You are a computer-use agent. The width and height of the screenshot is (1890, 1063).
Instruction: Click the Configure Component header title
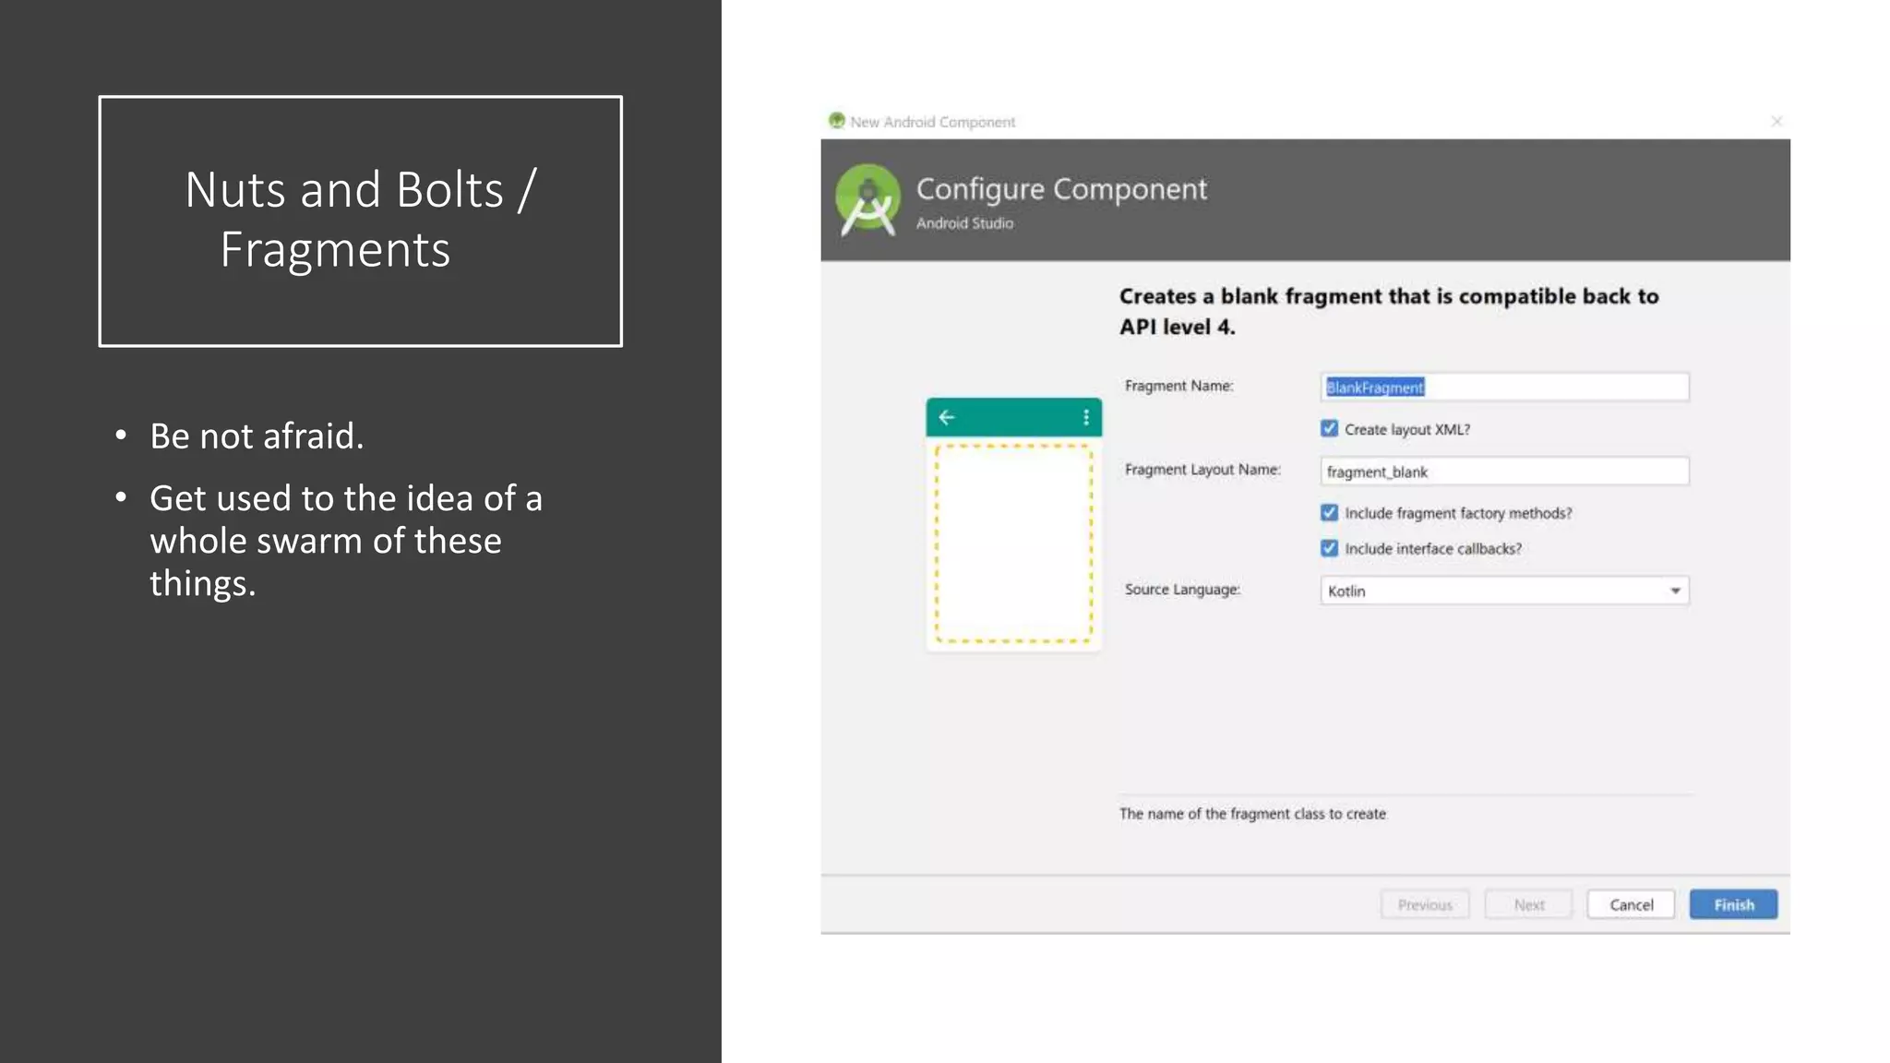click(1061, 189)
